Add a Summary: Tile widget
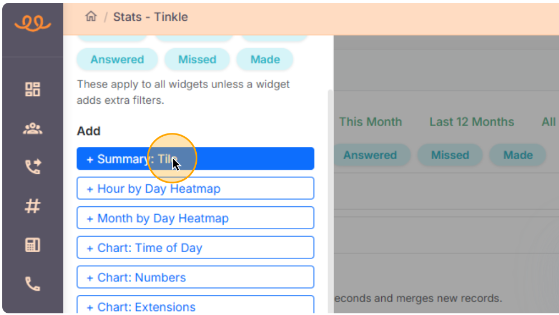 click(195, 159)
